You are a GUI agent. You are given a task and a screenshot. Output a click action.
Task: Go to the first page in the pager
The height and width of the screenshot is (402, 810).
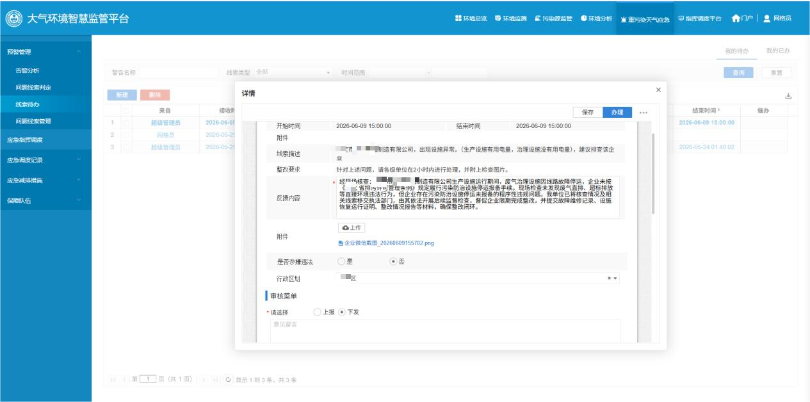(114, 380)
